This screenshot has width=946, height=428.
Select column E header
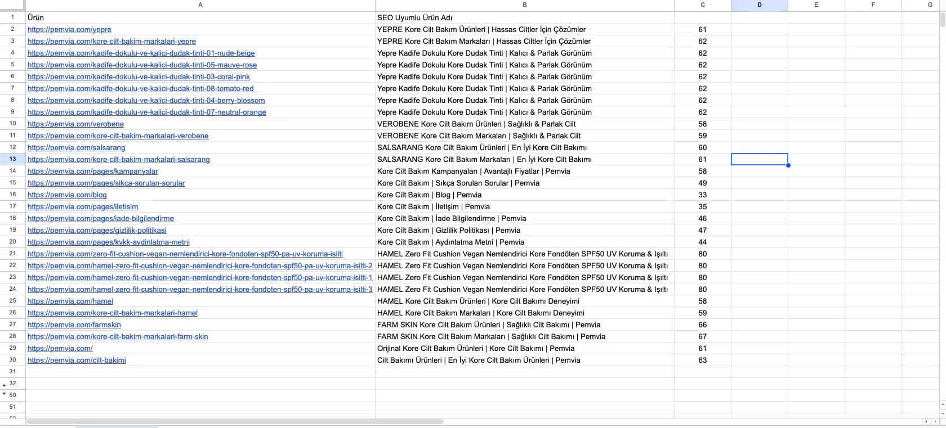816,5
